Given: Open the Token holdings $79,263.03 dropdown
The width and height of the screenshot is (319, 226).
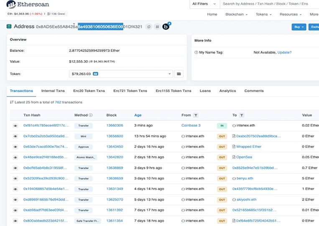Looking at the screenshot, I should (x=121, y=74).
